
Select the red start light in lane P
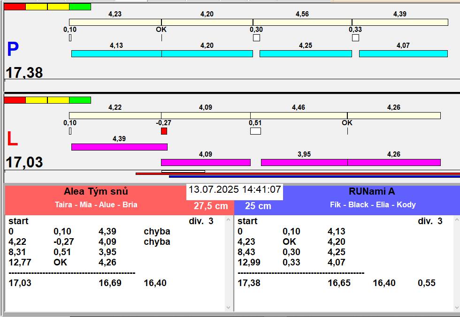coord(15,7)
